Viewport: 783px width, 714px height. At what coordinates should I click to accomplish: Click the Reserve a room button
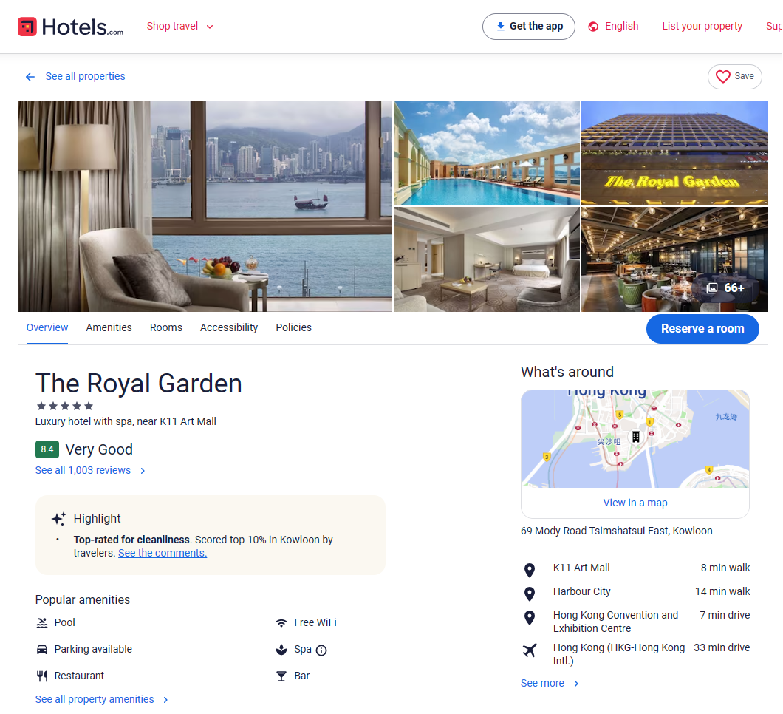[x=702, y=329]
